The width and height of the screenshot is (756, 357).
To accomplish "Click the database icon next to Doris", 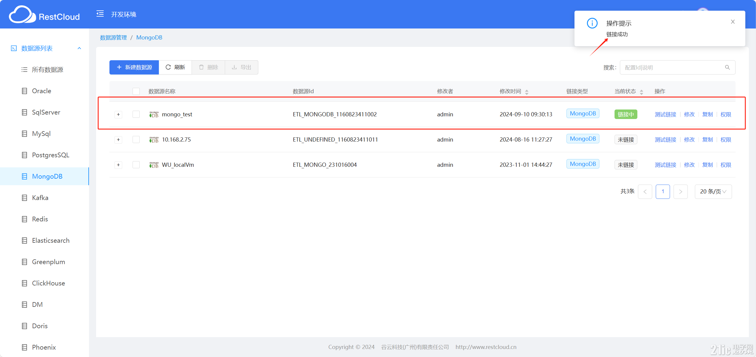I will tap(24, 326).
